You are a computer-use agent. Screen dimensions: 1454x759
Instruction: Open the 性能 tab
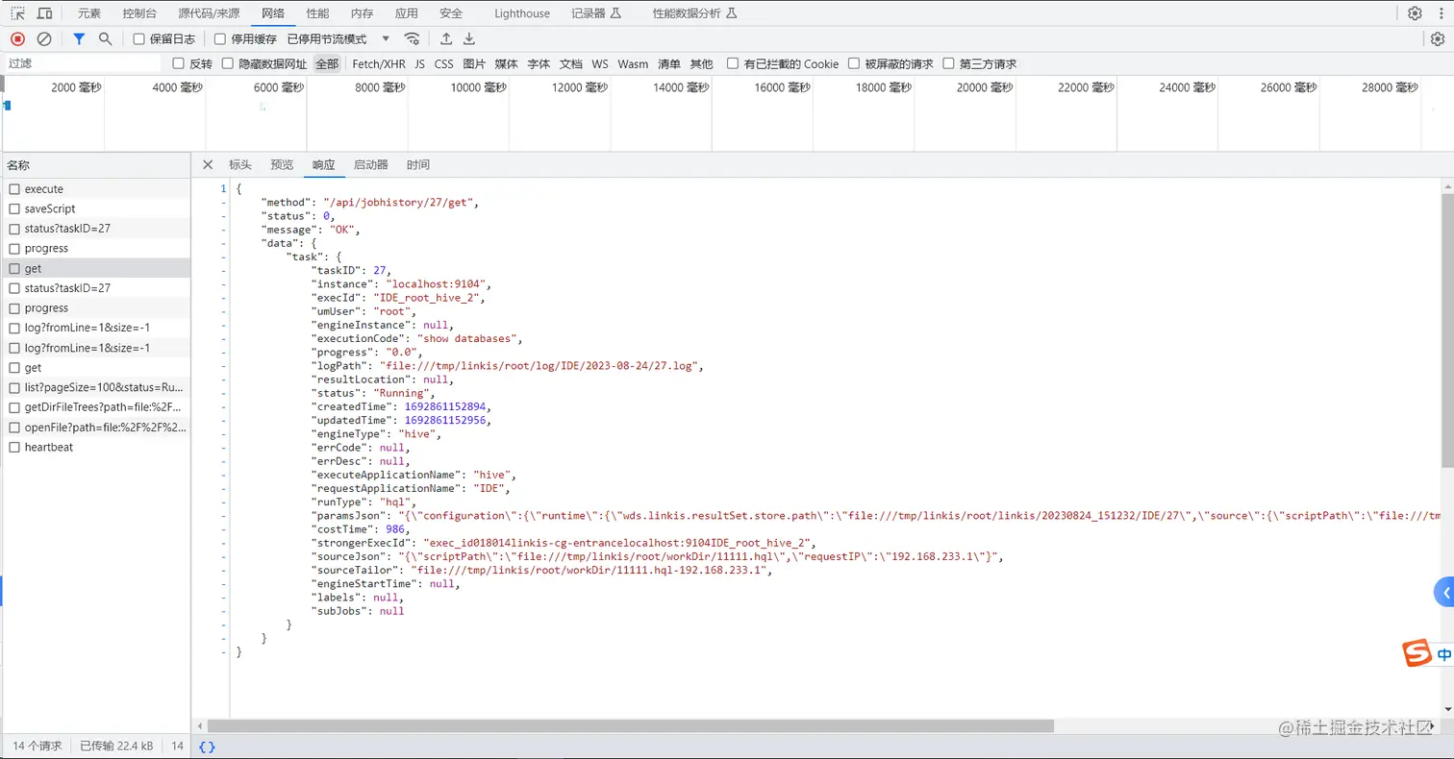317,13
